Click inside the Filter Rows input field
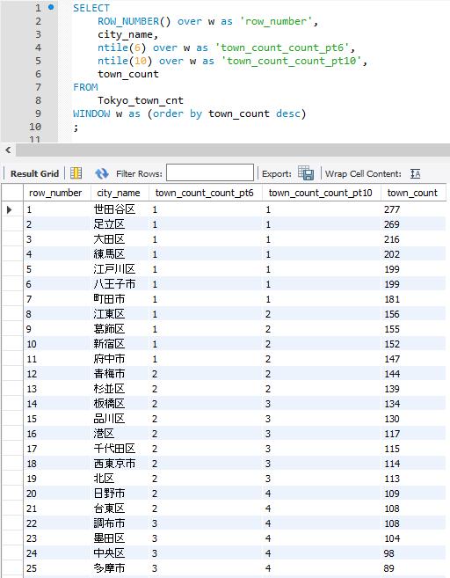The height and width of the screenshot is (578, 450). point(210,172)
